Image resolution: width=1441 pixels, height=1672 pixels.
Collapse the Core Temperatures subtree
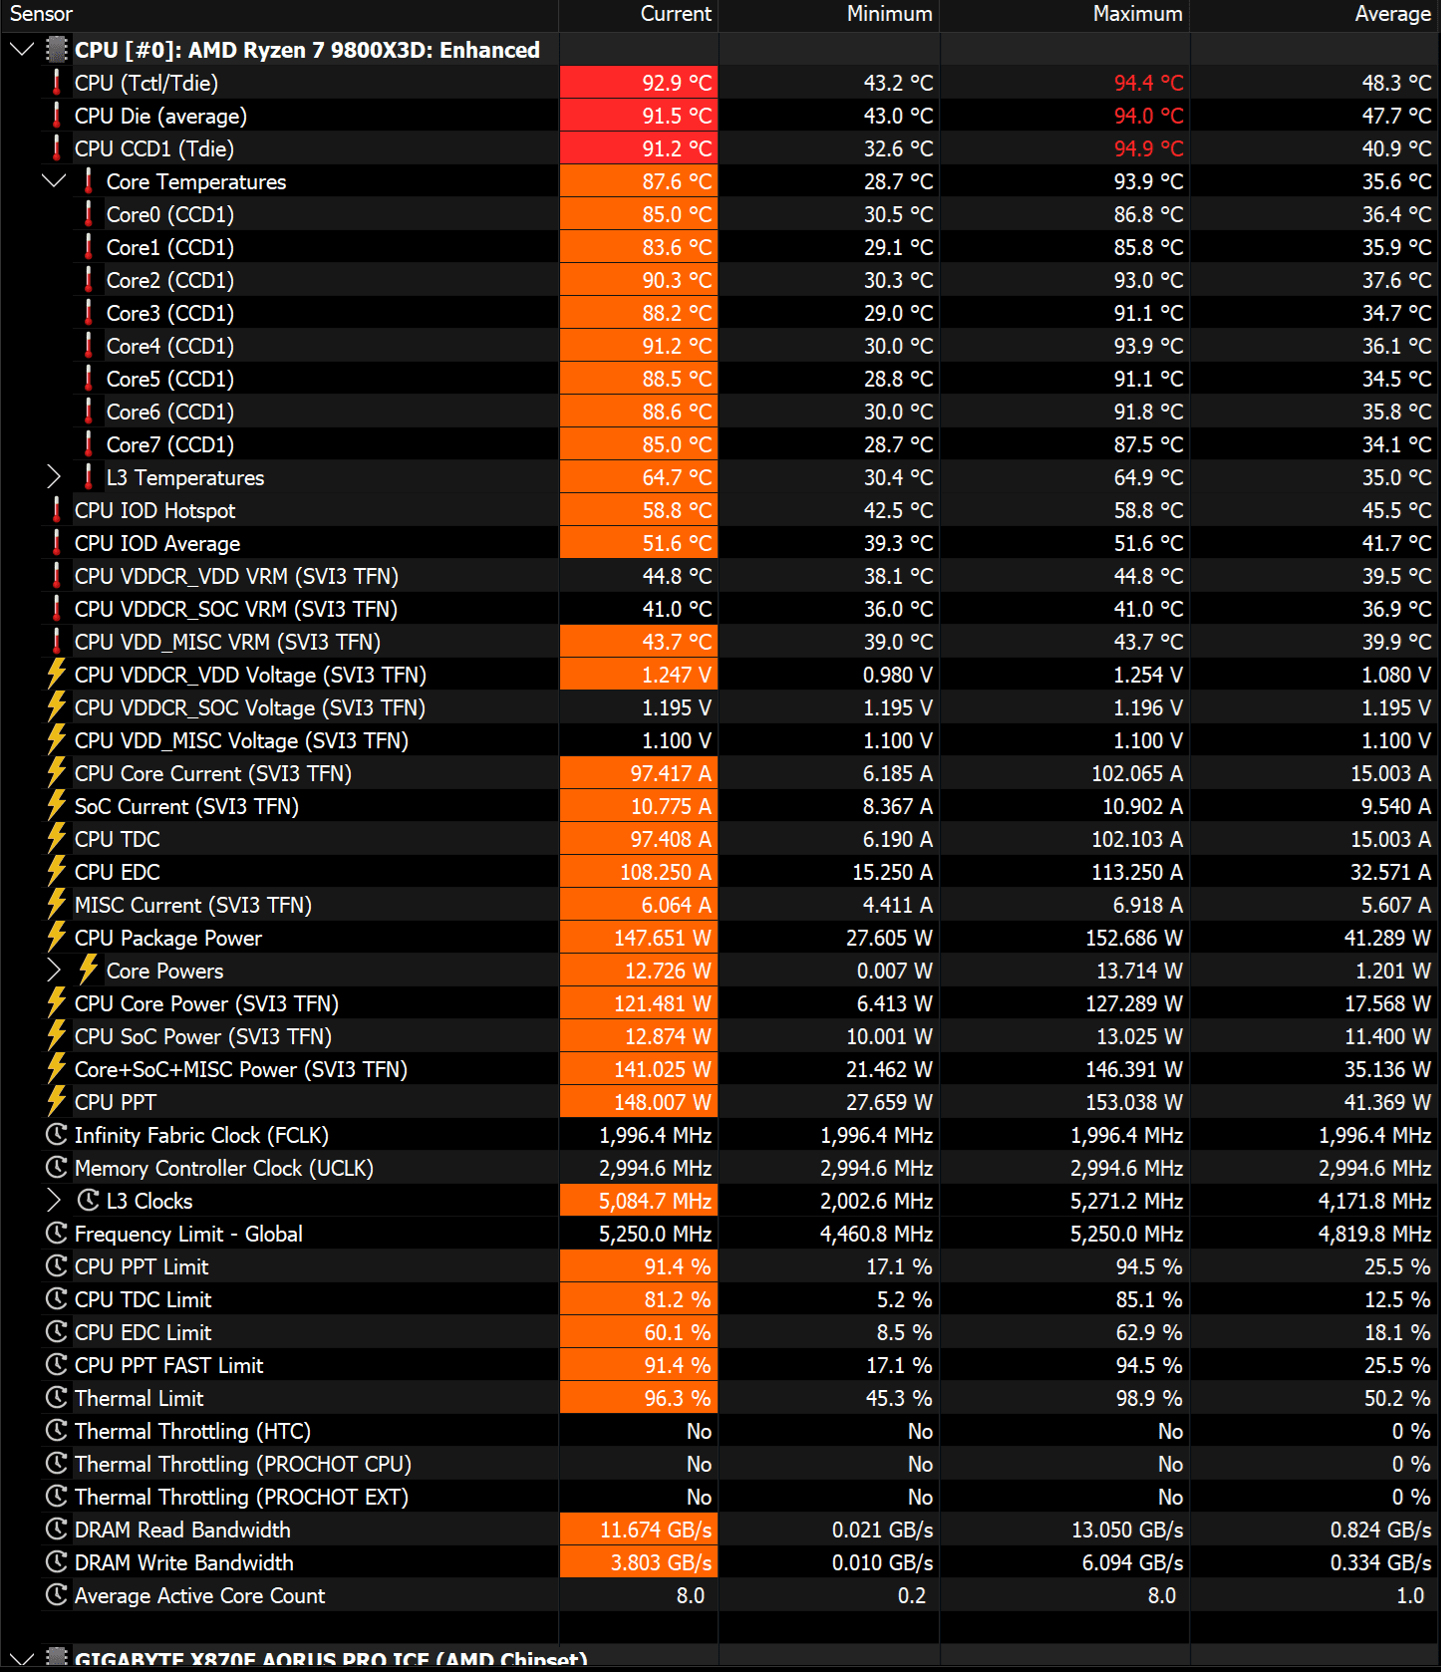[x=54, y=181]
